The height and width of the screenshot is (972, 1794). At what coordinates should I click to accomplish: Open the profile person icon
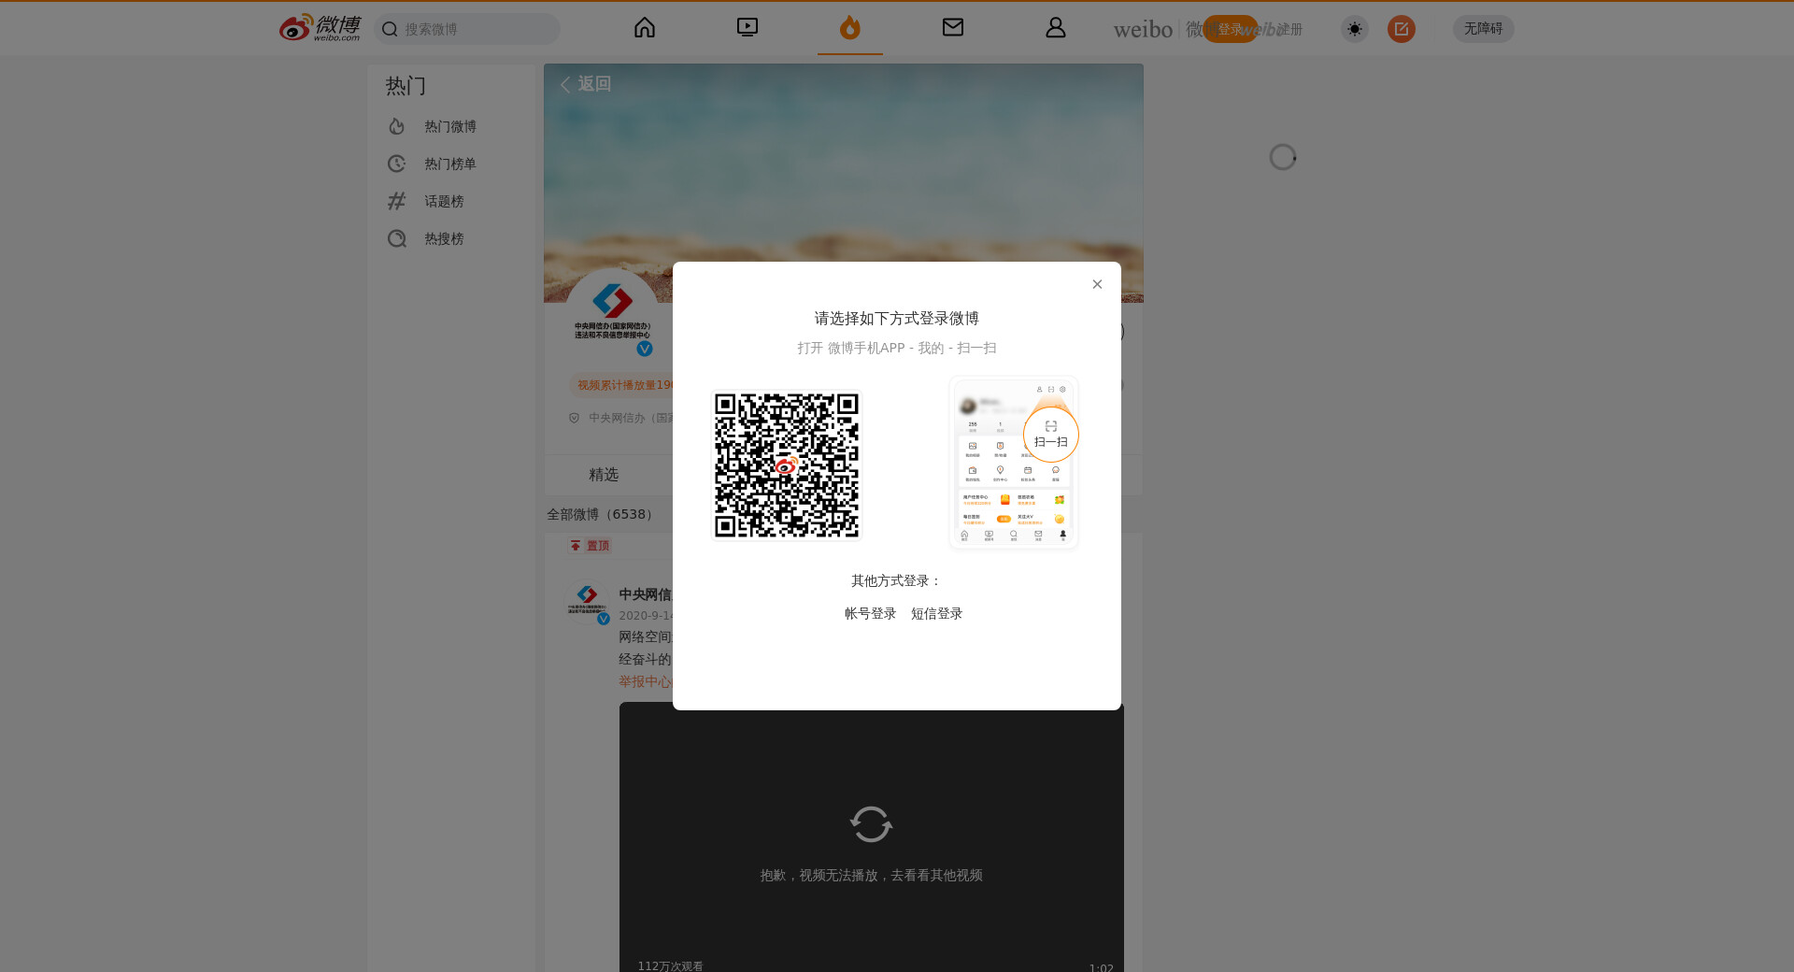click(1056, 28)
